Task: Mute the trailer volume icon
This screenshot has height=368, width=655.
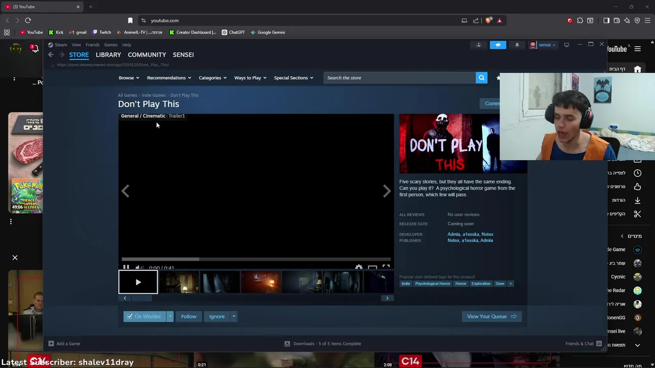Action: (139, 267)
